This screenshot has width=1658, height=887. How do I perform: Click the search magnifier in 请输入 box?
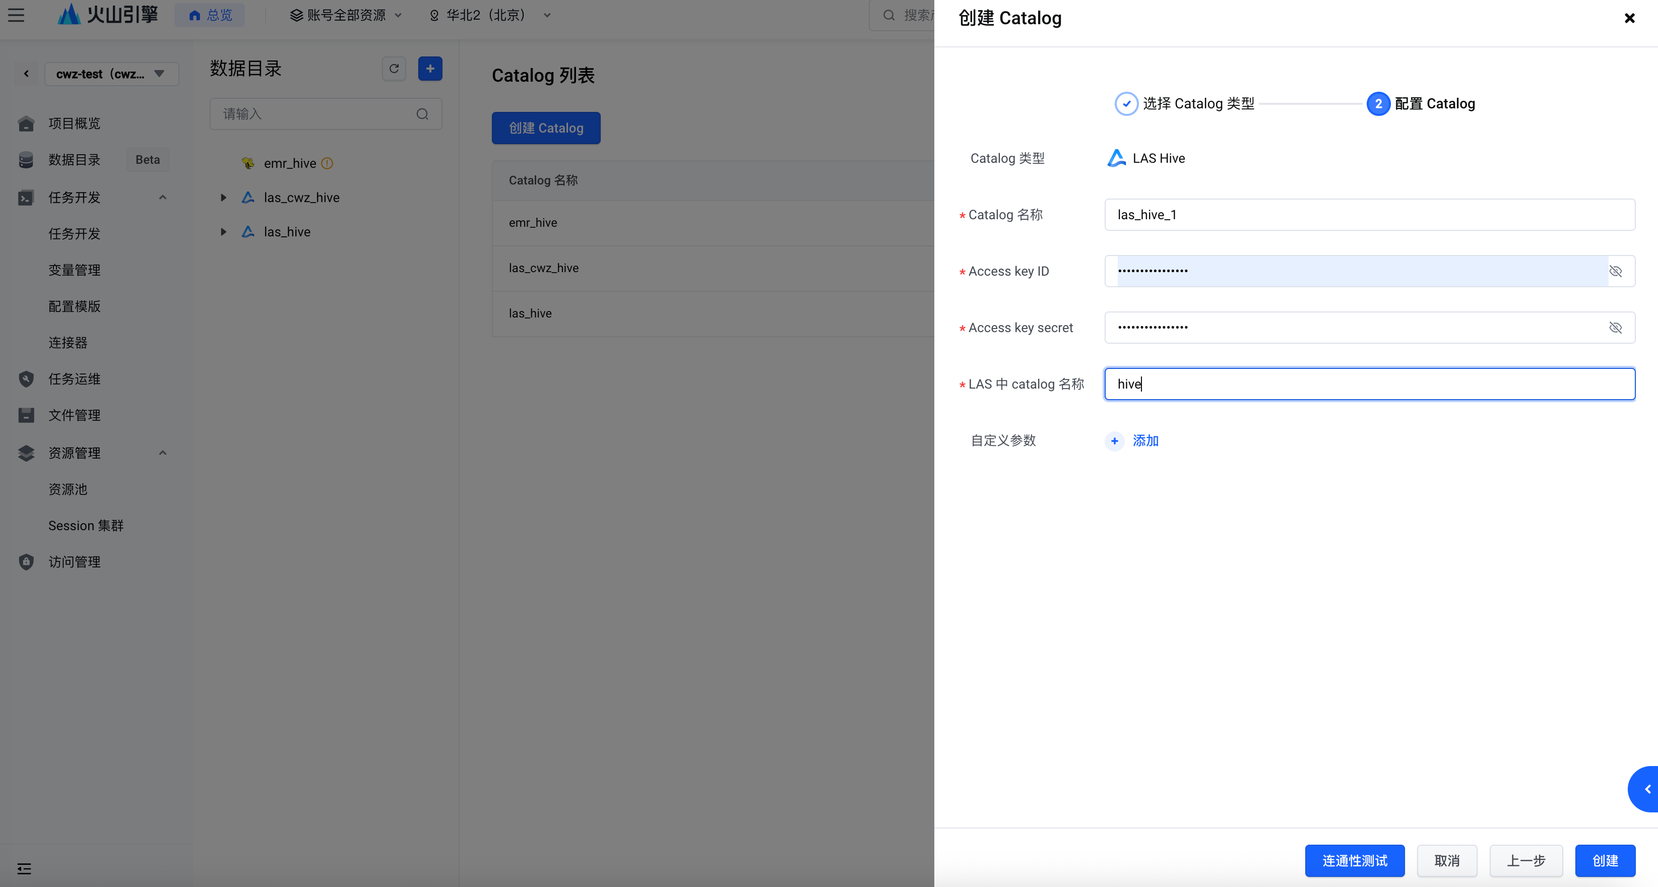point(422,114)
